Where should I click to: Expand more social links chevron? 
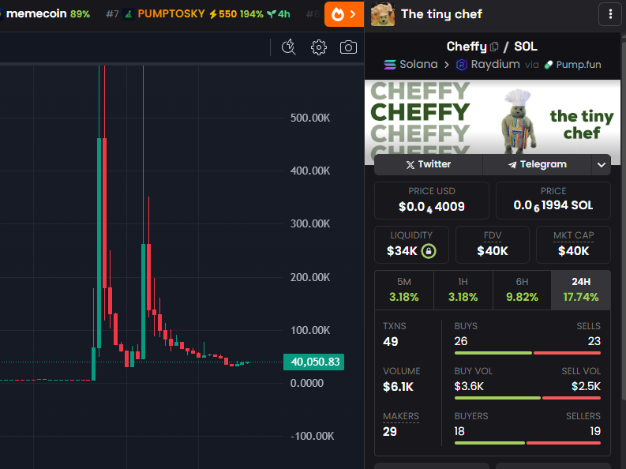tap(602, 164)
